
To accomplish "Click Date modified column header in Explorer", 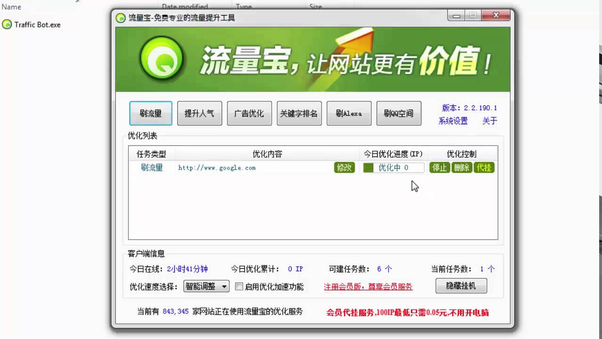I will click(x=185, y=7).
